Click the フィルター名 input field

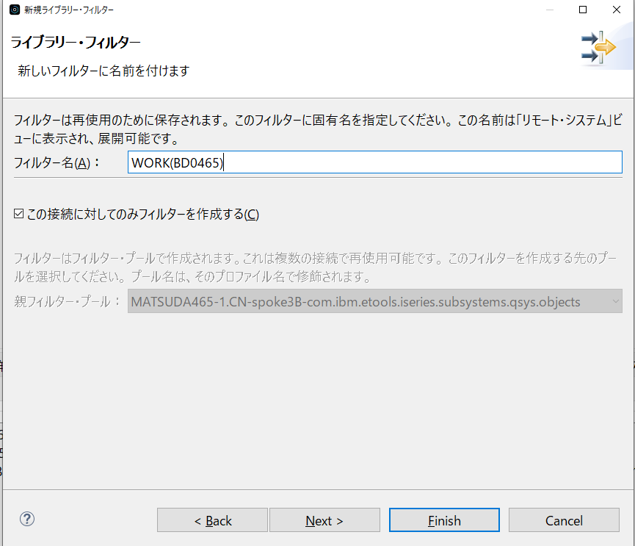[x=374, y=162]
